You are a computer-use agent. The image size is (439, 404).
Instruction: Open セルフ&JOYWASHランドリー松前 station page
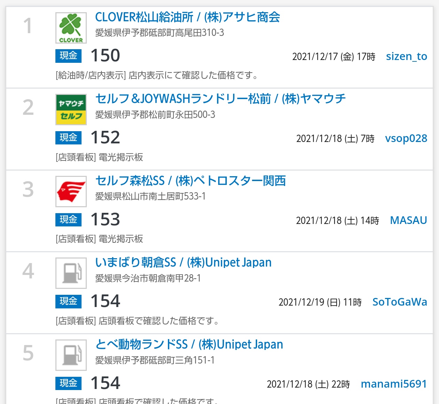[x=220, y=99]
